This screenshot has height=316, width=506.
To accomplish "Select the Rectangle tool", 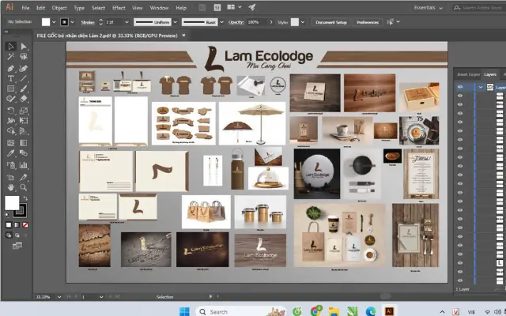I will [x=10, y=88].
